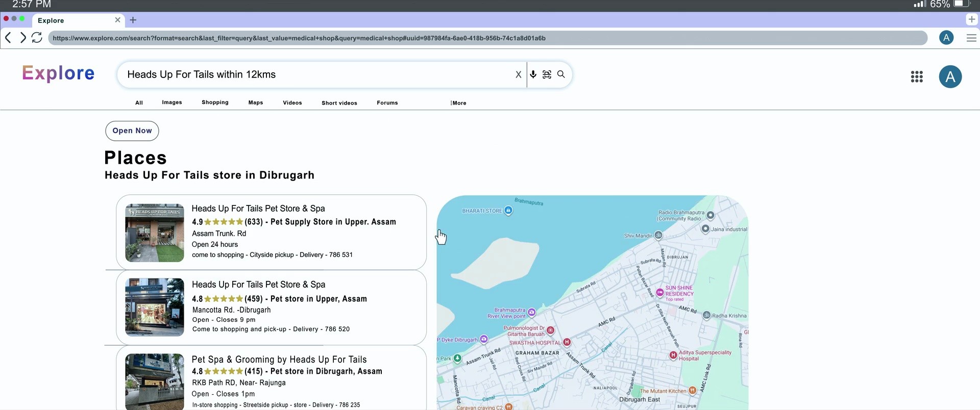980x410 pixels.
Task: Click The Mutant Kitchen map pin
Action: coord(692,391)
